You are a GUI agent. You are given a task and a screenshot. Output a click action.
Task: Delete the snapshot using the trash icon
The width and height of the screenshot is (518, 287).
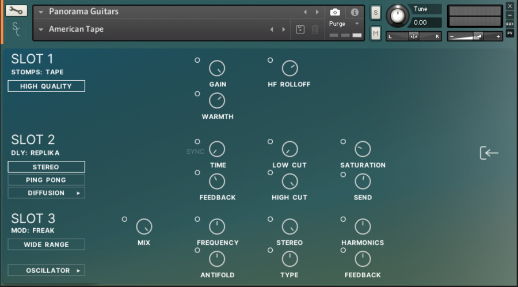point(315,29)
